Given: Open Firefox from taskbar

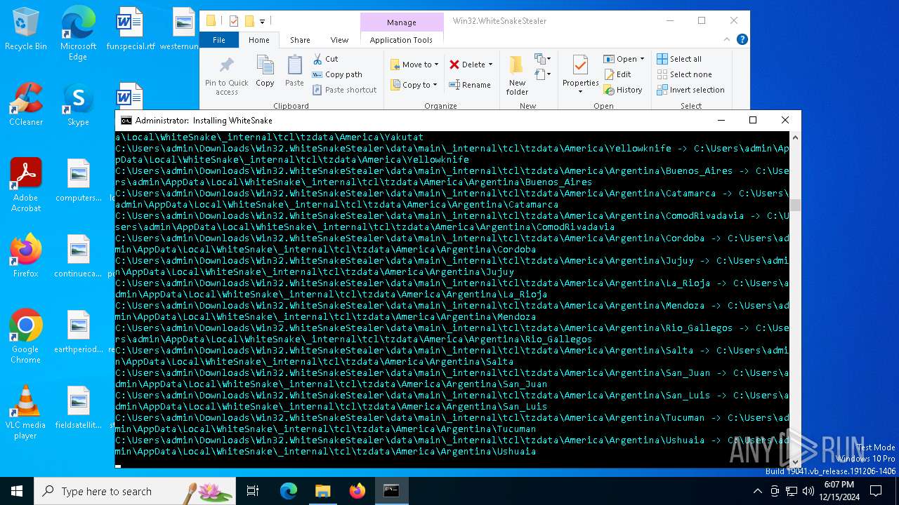Looking at the screenshot, I should tap(357, 491).
